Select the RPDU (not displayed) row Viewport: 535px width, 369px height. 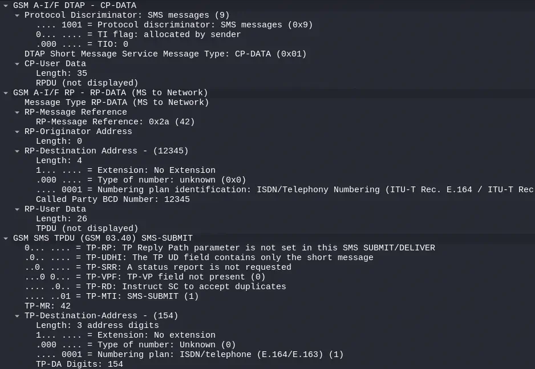click(87, 83)
